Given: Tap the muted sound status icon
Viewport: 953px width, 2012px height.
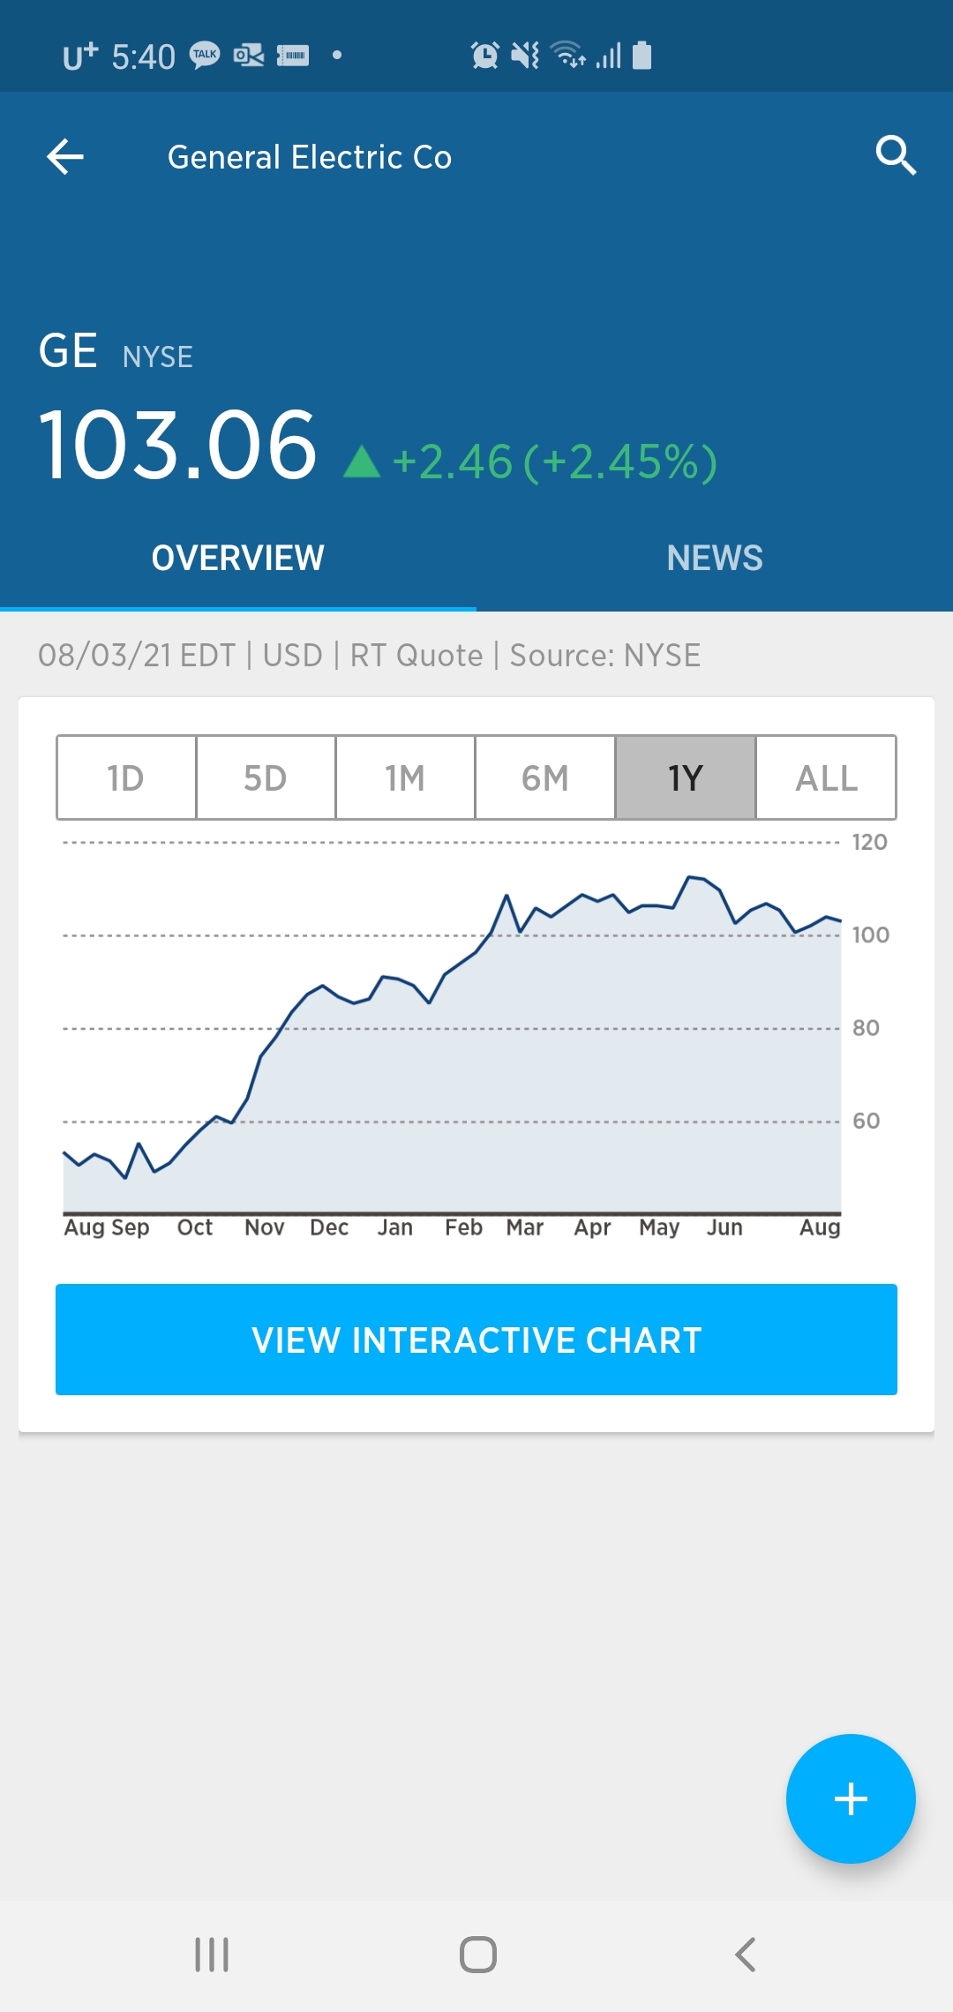Looking at the screenshot, I should 525,56.
